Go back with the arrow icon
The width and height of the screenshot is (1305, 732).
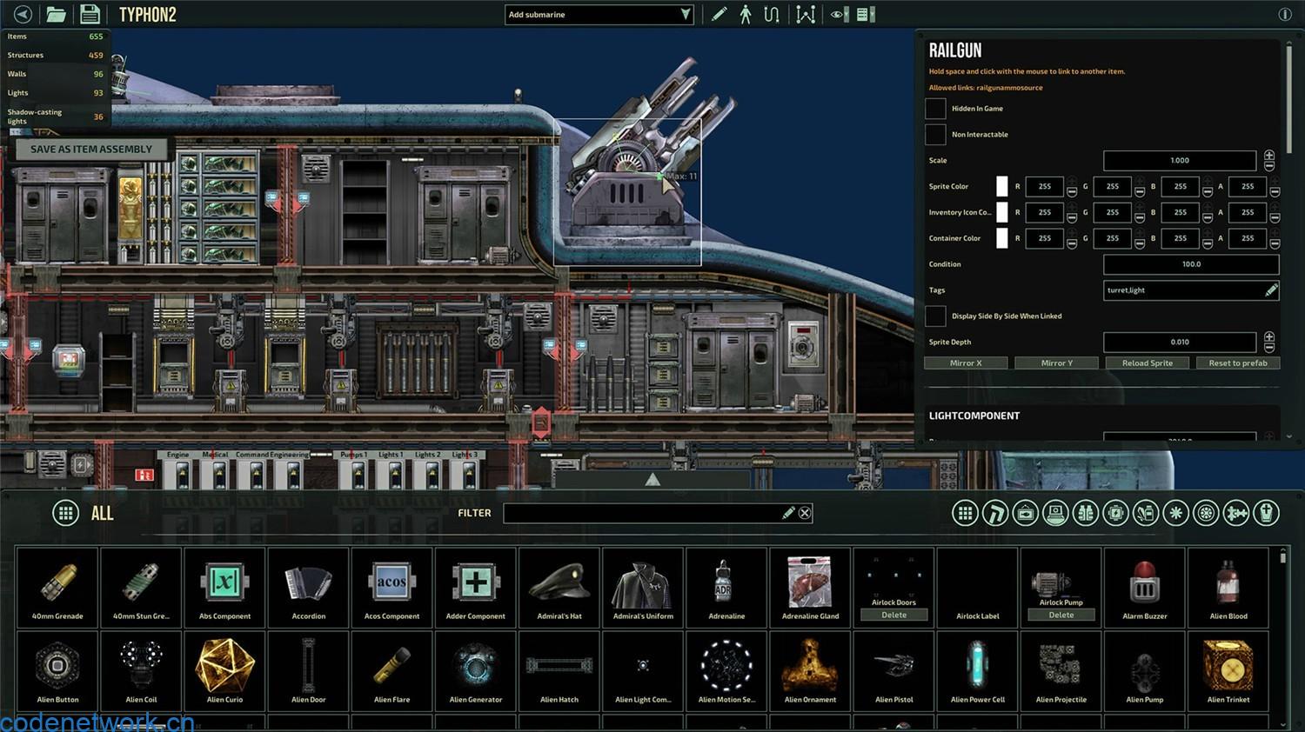click(x=23, y=14)
